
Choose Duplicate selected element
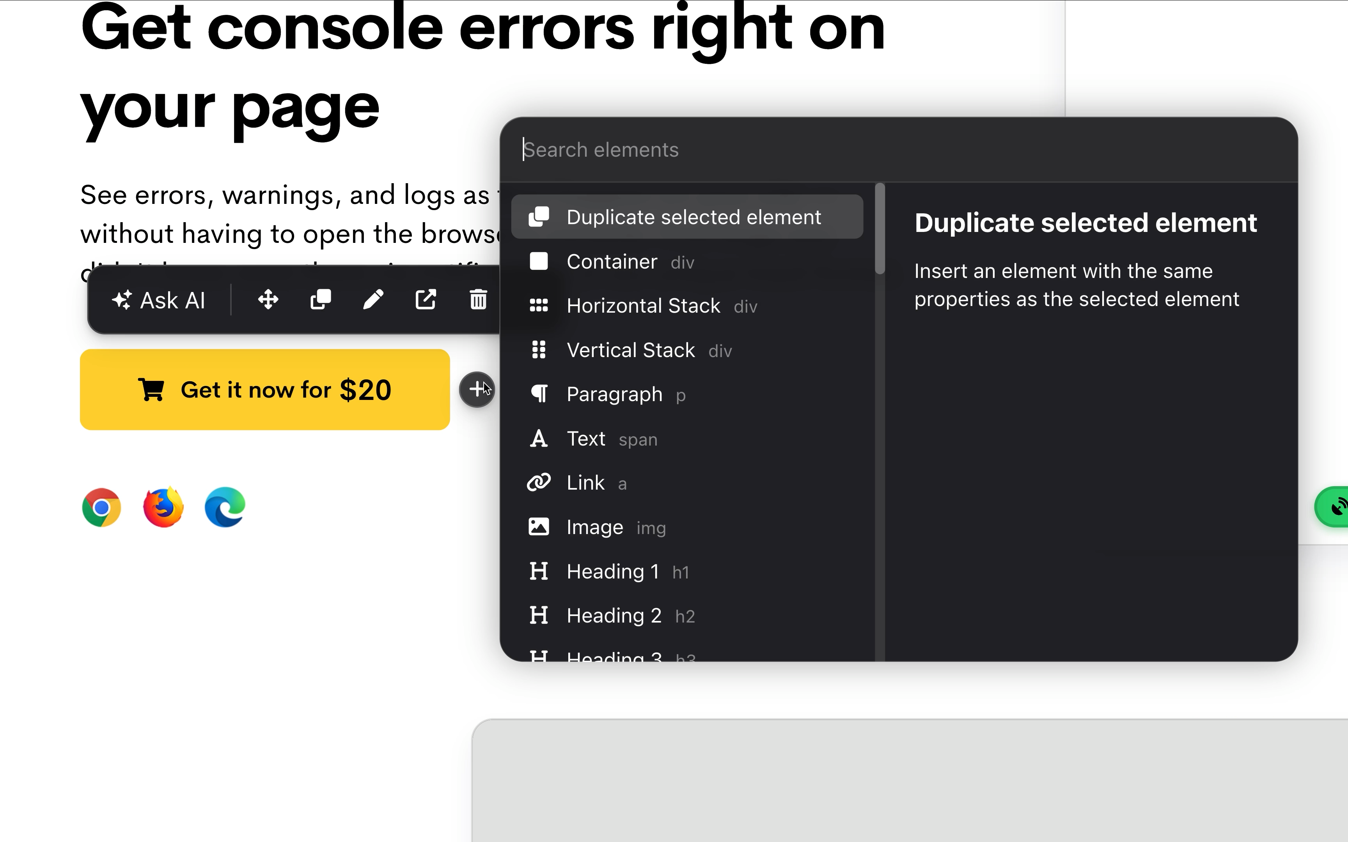coord(693,217)
